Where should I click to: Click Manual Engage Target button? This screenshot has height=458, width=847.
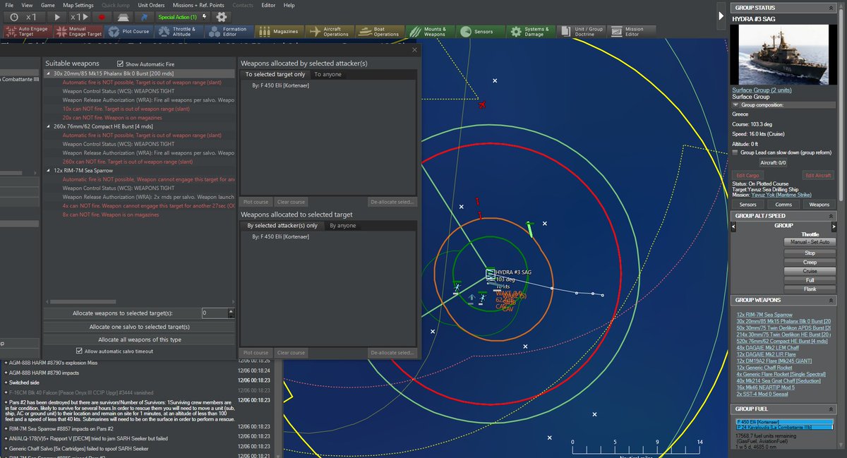[78, 32]
